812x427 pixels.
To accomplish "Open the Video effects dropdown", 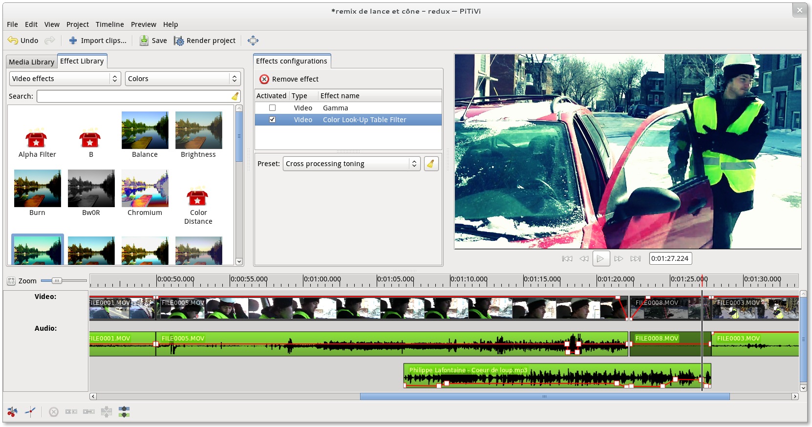I will coord(64,79).
